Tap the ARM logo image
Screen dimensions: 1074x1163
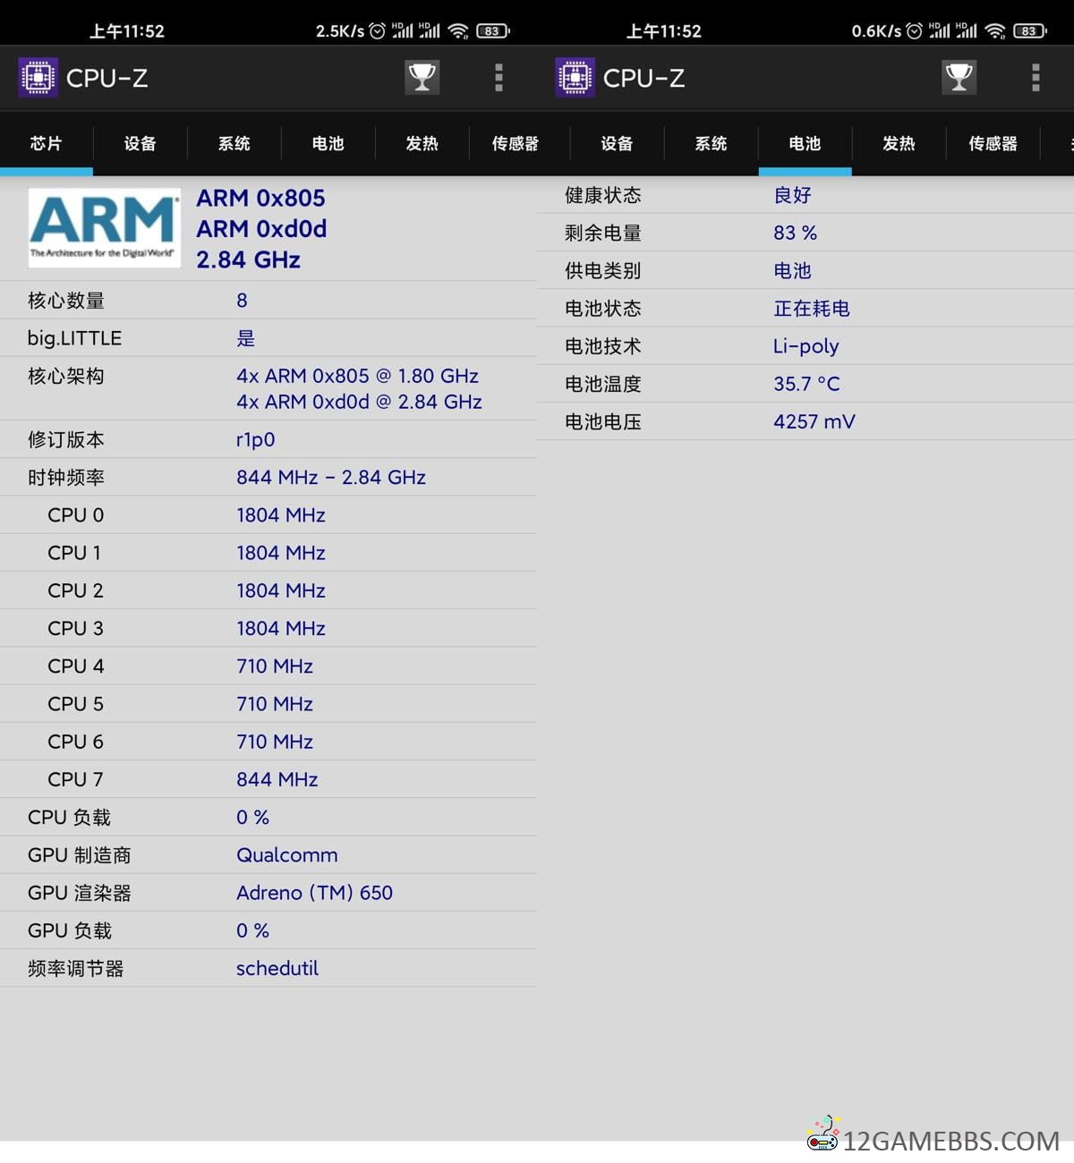click(104, 228)
